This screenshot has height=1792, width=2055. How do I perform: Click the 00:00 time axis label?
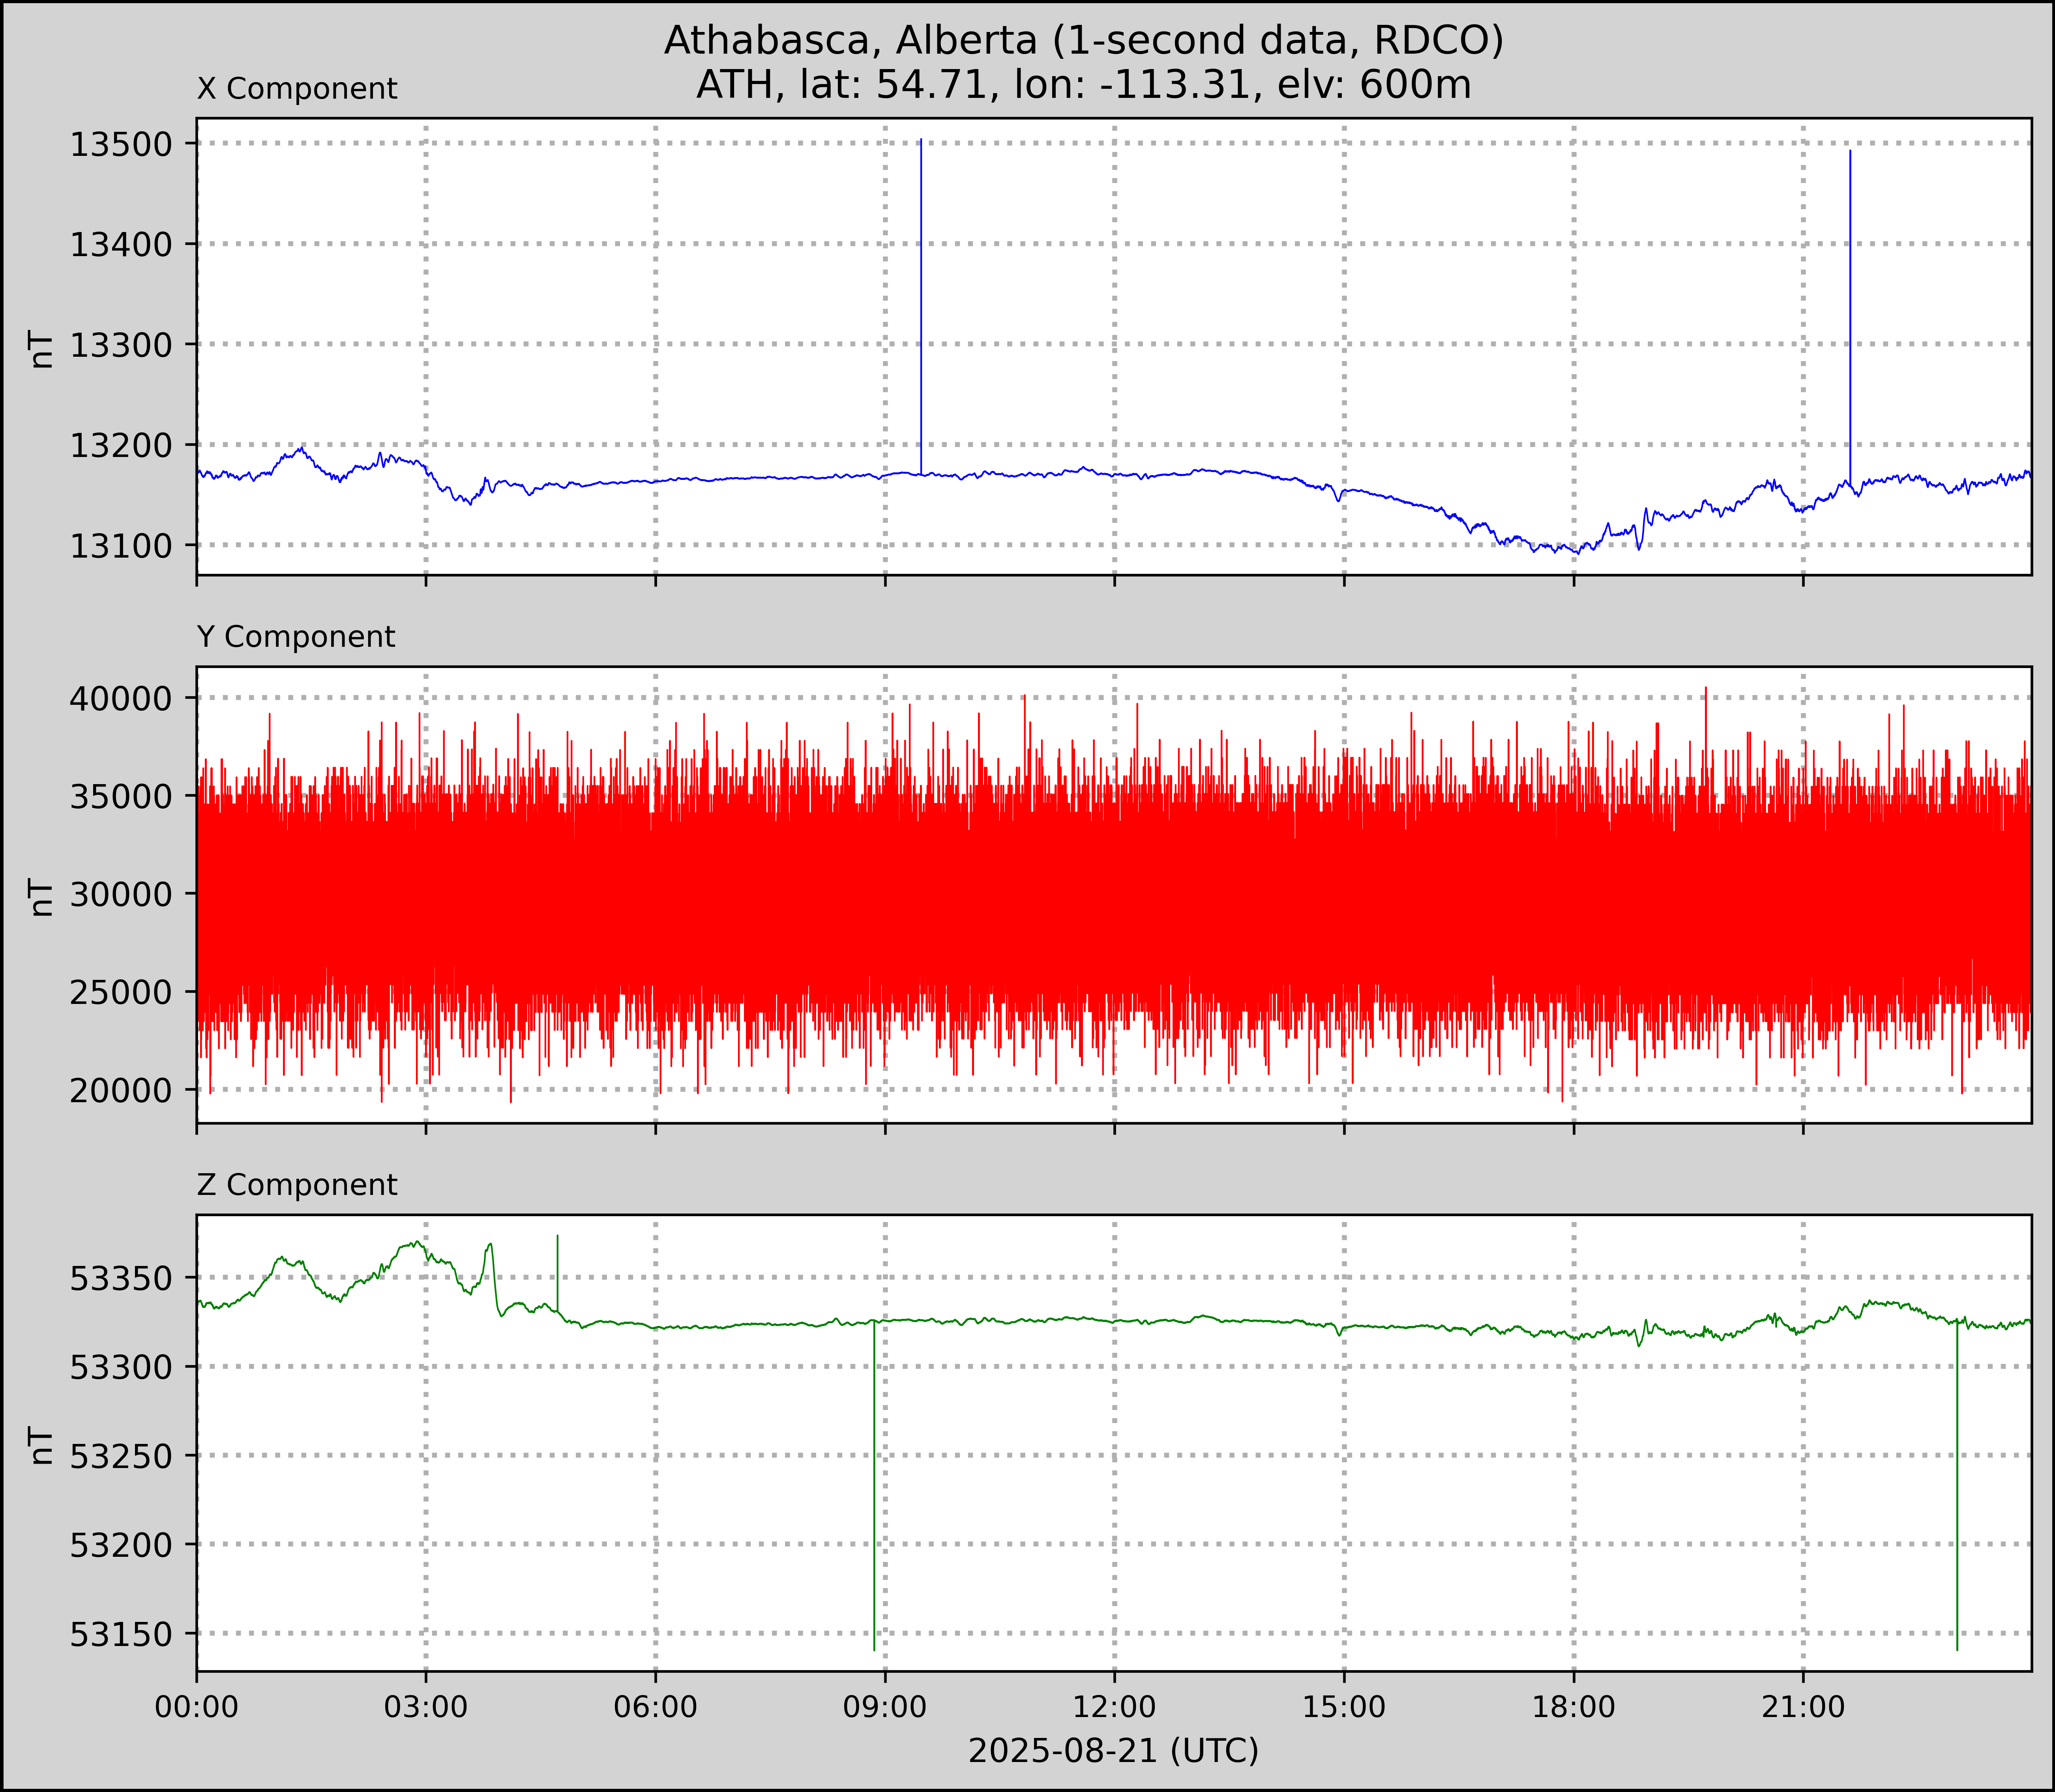point(197,1706)
